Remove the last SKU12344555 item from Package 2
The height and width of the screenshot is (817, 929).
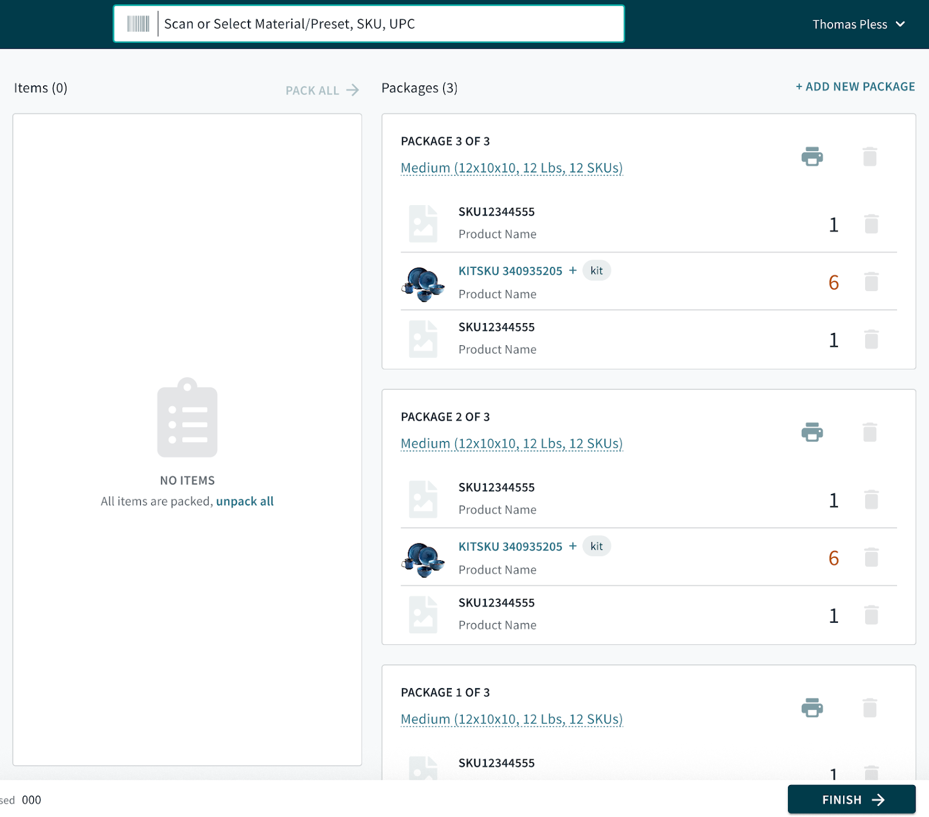pos(872,614)
